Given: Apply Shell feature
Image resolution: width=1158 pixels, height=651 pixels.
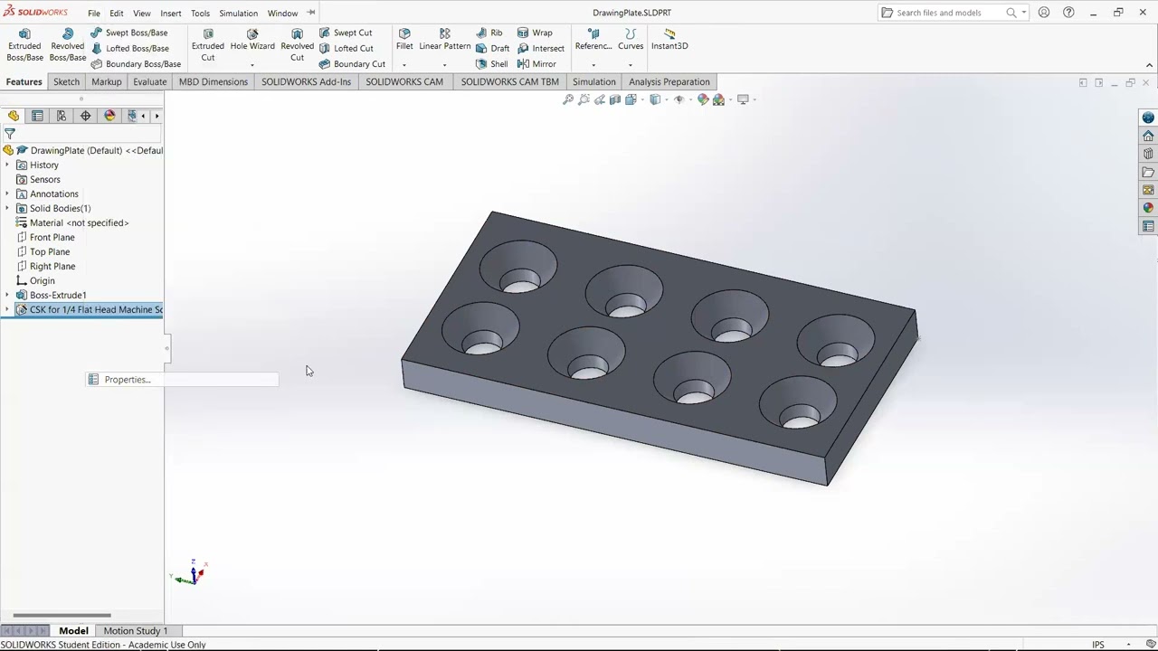Looking at the screenshot, I should (x=492, y=64).
